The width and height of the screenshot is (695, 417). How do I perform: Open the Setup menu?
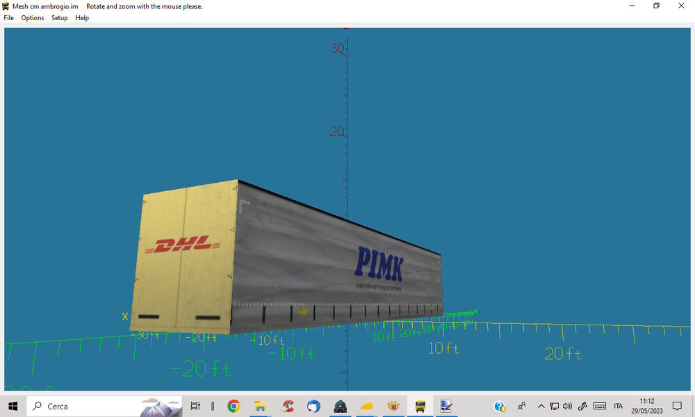[59, 18]
